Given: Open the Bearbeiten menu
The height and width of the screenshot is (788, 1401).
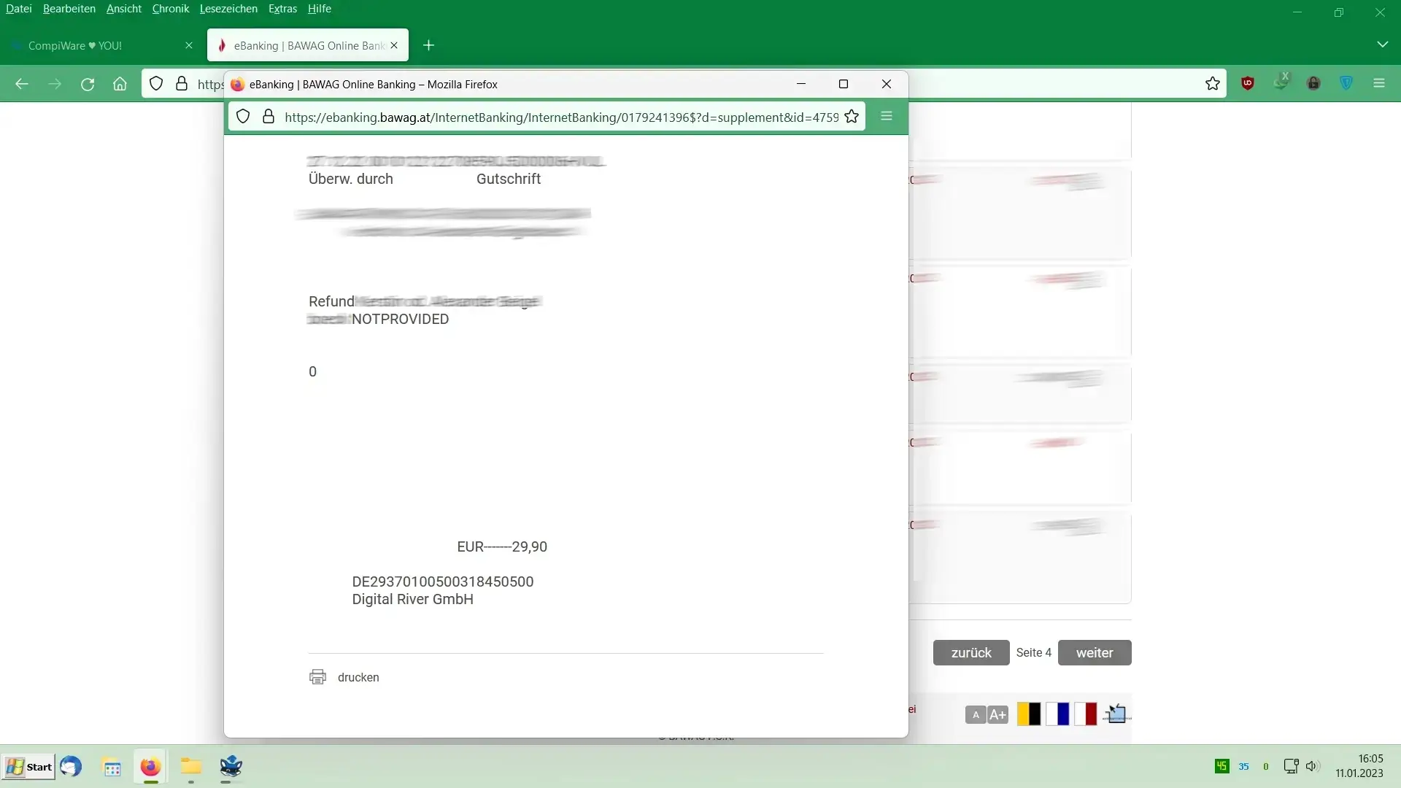Looking at the screenshot, I should (69, 9).
